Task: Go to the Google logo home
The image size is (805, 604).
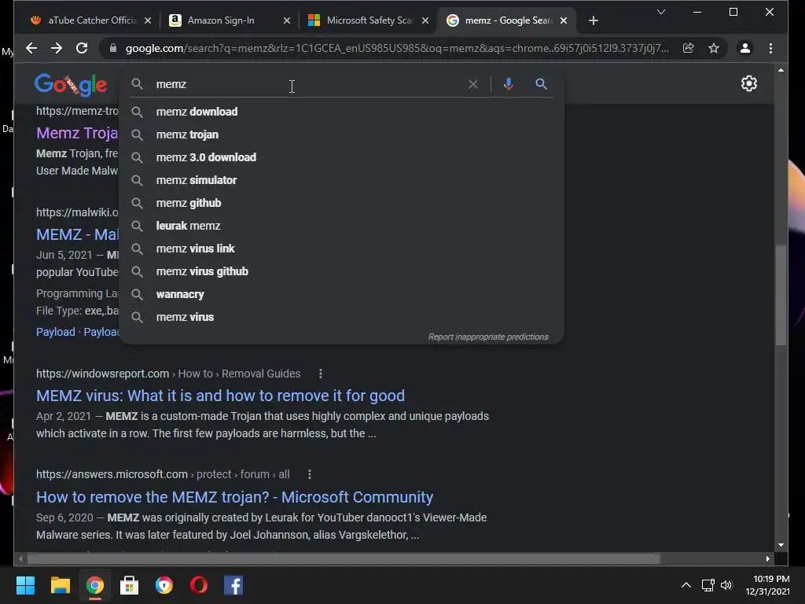Action: [71, 84]
